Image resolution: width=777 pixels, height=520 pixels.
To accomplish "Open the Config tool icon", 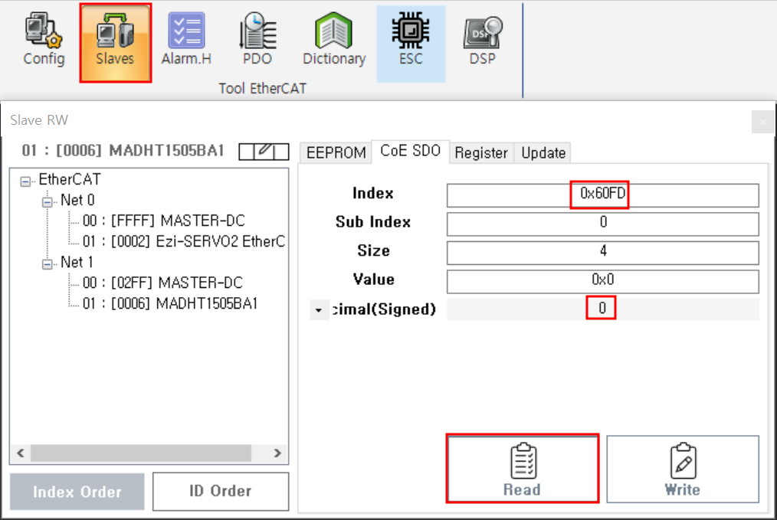I will [x=44, y=42].
